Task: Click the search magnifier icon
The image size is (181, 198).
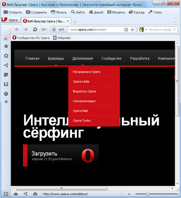Action: 174,29
